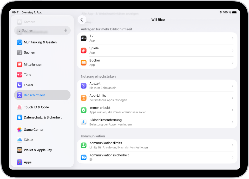The image size is (249, 179).
Task: Click the Fokus moon icon
Action: tap(19, 85)
